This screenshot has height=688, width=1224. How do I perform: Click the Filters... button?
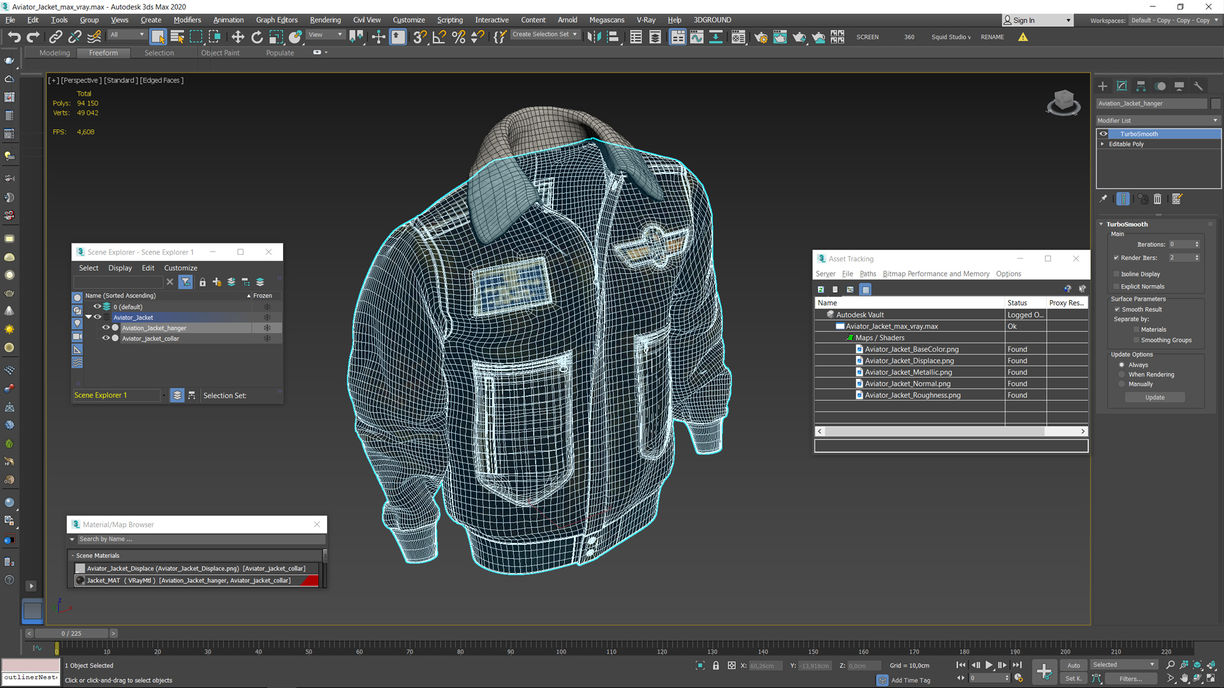coord(1130,678)
